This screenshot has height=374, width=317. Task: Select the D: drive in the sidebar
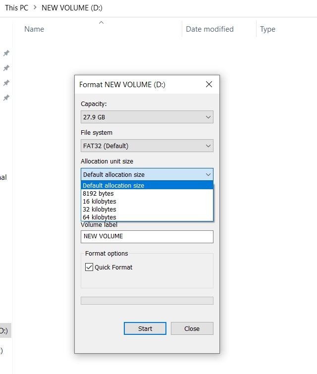coord(5,330)
